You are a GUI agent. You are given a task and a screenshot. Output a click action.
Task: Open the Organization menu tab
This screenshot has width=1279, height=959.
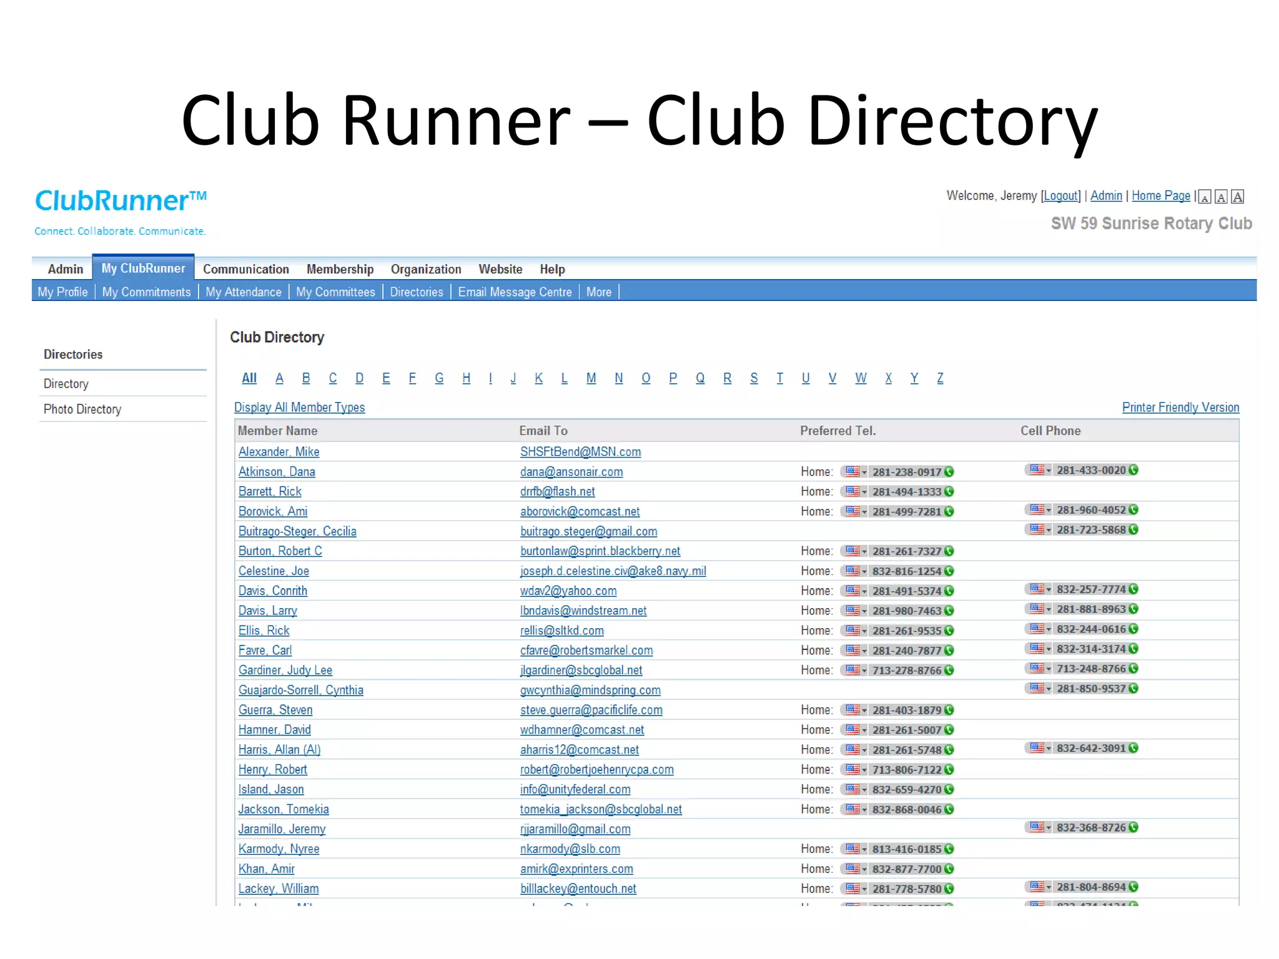(x=426, y=269)
